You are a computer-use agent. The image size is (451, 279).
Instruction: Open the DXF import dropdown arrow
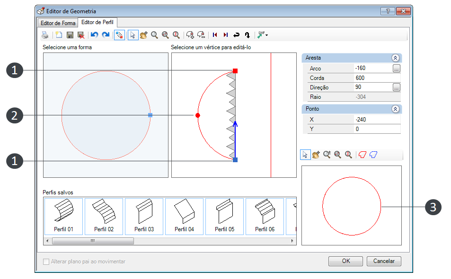tap(267, 35)
